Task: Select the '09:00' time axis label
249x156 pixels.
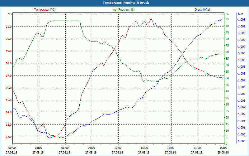Action: click(x=91, y=148)
